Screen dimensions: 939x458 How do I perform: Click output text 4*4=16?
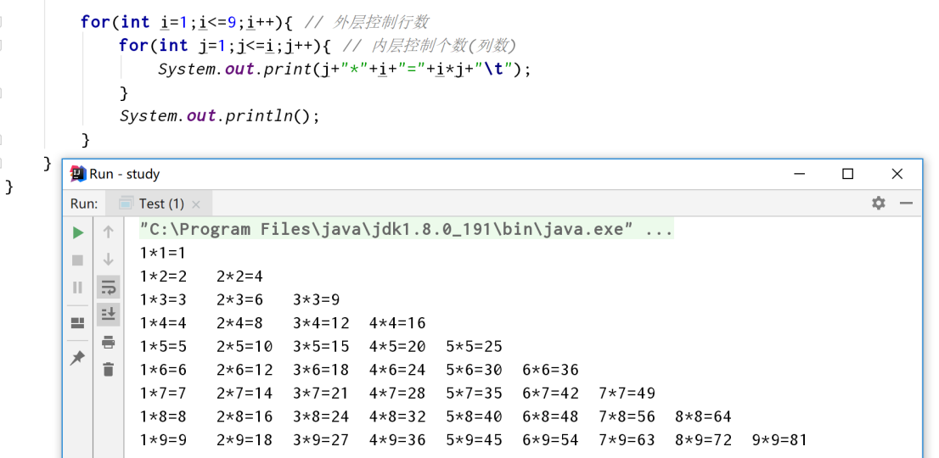[x=397, y=323]
